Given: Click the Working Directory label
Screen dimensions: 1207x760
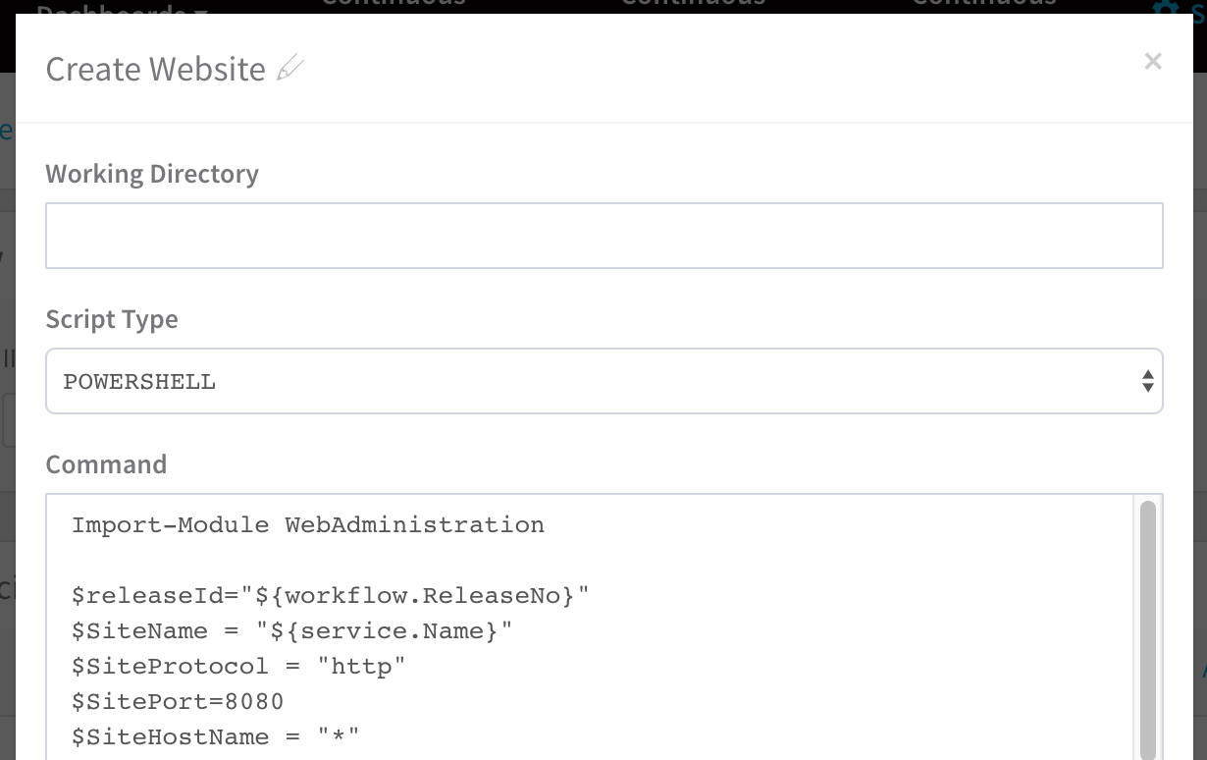Looking at the screenshot, I should coord(152,174).
